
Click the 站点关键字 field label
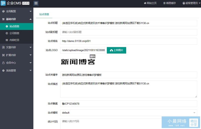click(52, 75)
